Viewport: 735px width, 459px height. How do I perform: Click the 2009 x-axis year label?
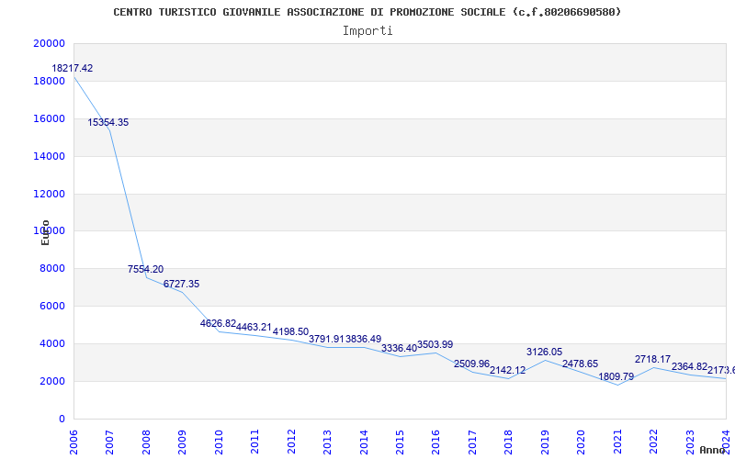tap(182, 442)
